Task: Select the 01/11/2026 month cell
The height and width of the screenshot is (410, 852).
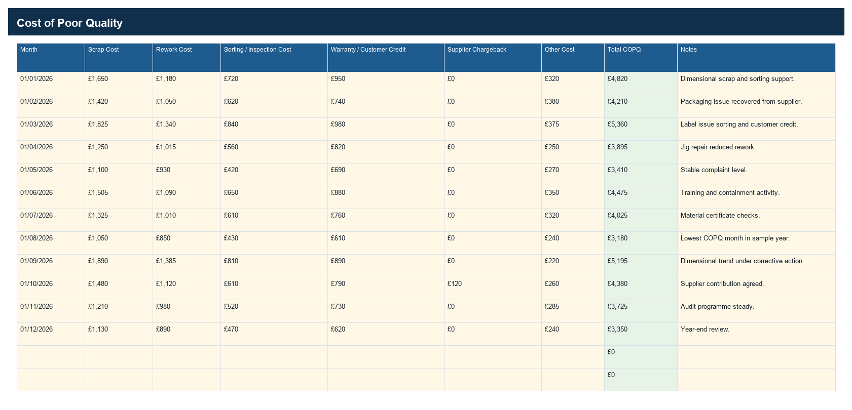Action: pos(51,311)
